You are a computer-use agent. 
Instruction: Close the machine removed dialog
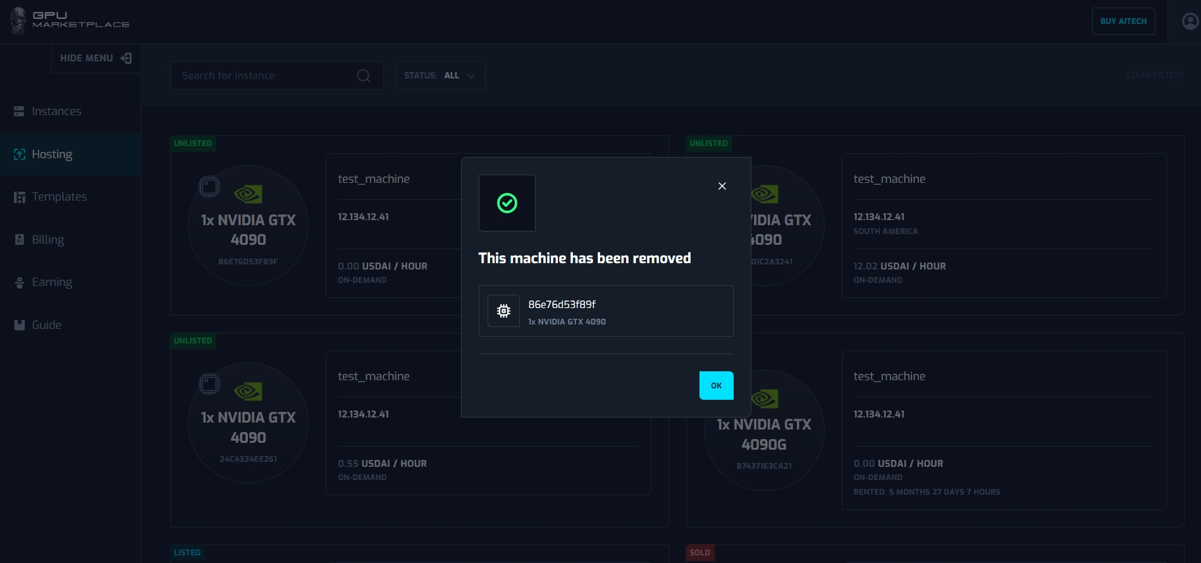[x=722, y=186]
